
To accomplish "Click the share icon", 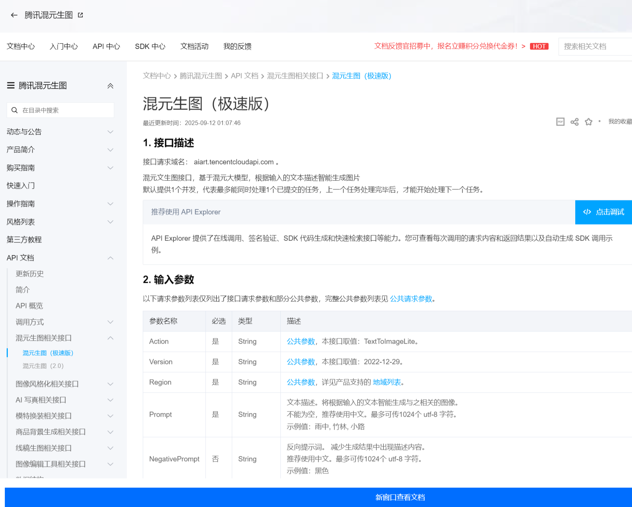I will pyautogui.click(x=575, y=122).
